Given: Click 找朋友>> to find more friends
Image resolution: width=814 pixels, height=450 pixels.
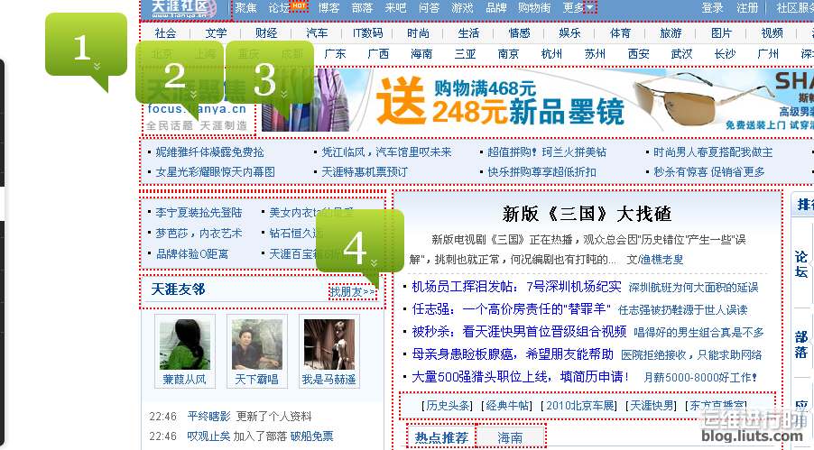Looking at the screenshot, I should (x=352, y=291).
